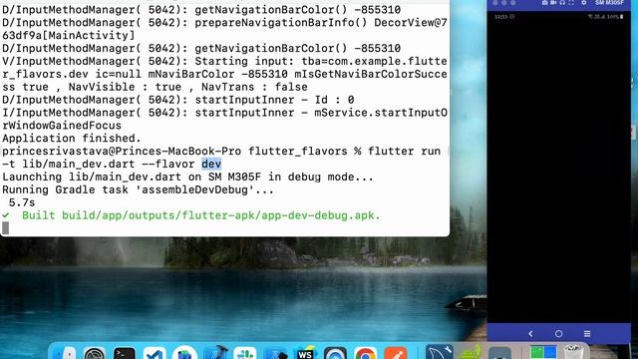
Task: Open Terminal app in the dock
Action: tap(124, 353)
